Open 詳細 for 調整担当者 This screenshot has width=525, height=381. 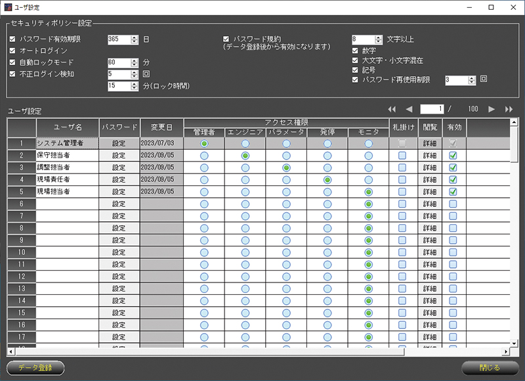(430, 168)
